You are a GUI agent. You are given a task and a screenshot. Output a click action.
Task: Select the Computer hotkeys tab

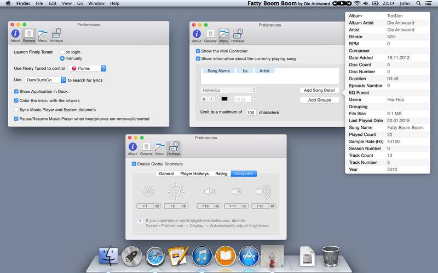click(x=244, y=174)
